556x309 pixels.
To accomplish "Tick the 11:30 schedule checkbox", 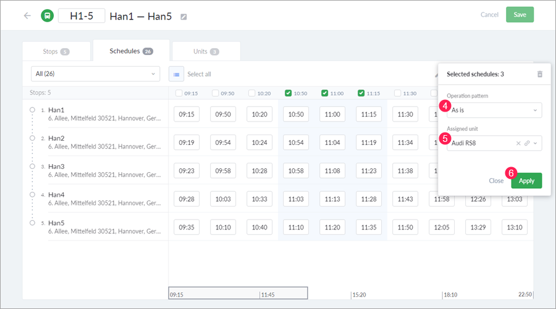I will click(x=398, y=93).
